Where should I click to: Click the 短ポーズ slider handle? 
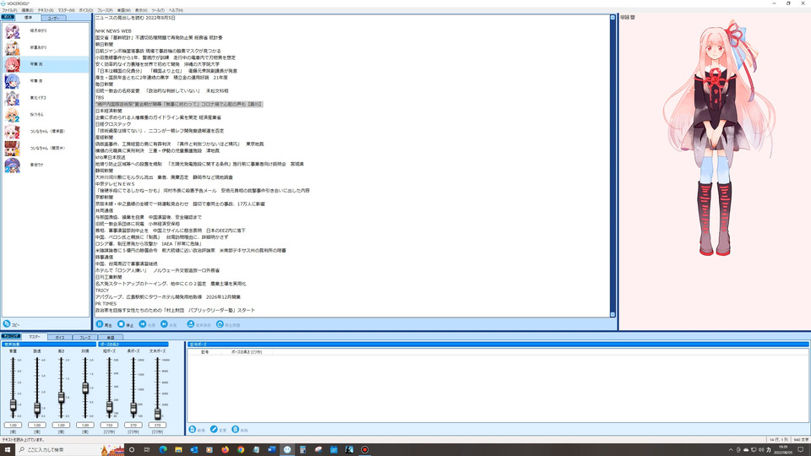pos(109,407)
